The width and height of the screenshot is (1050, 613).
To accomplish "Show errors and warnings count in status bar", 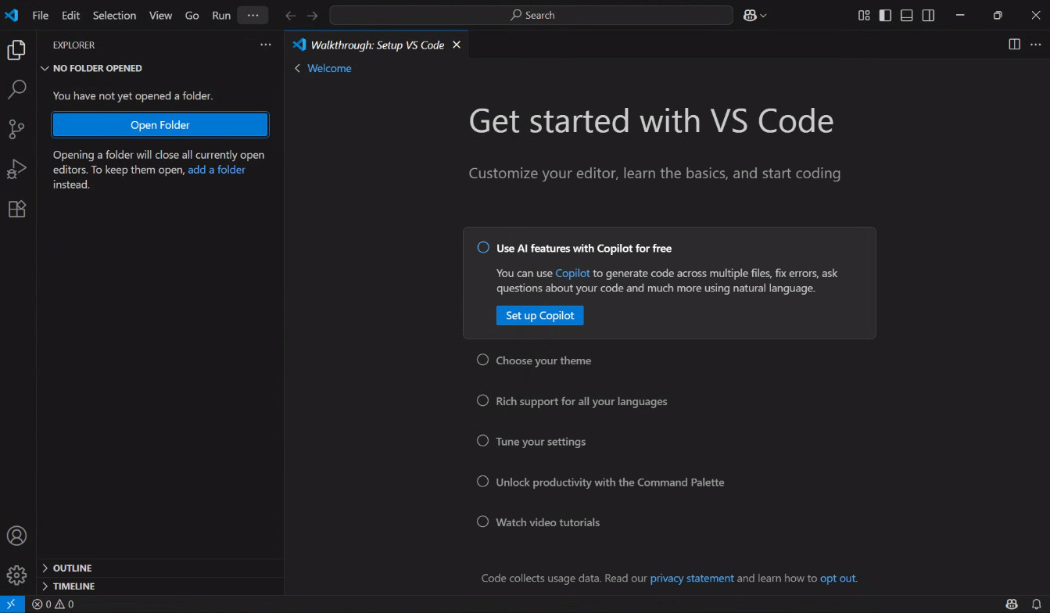I will click(53, 604).
